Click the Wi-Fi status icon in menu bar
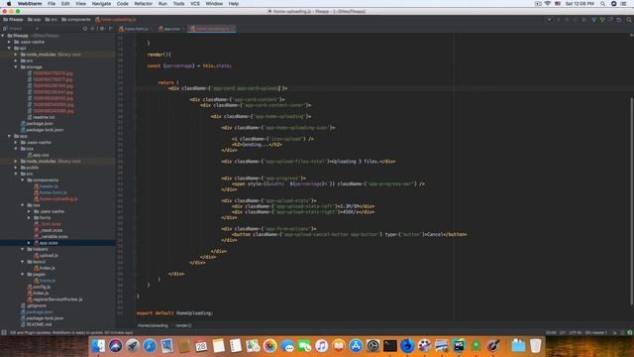634x357 pixels. coord(548,4)
